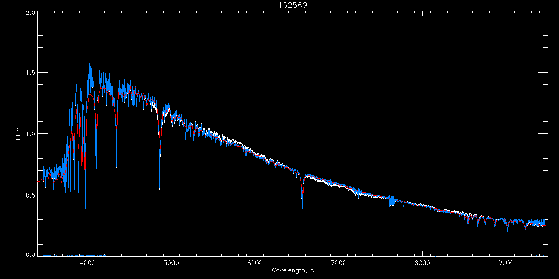
Task: Select the 4000 x-axis tick label
Action: click(x=88, y=262)
